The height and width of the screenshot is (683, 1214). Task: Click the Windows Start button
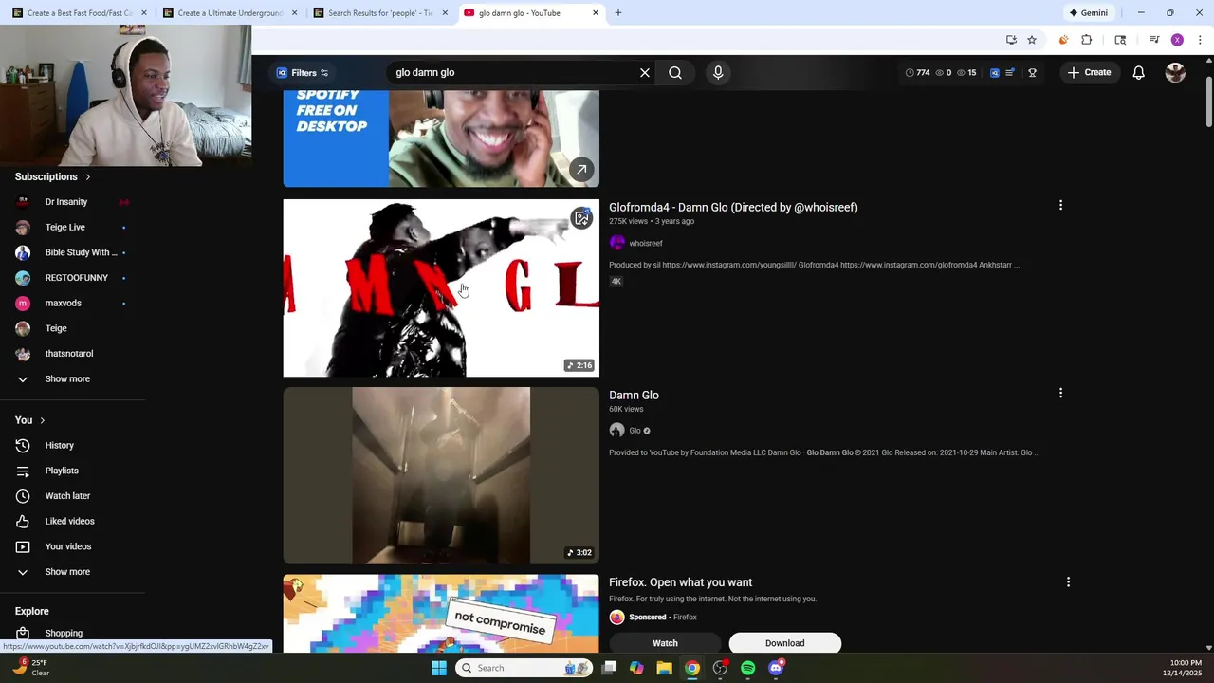[x=439, y=668]
